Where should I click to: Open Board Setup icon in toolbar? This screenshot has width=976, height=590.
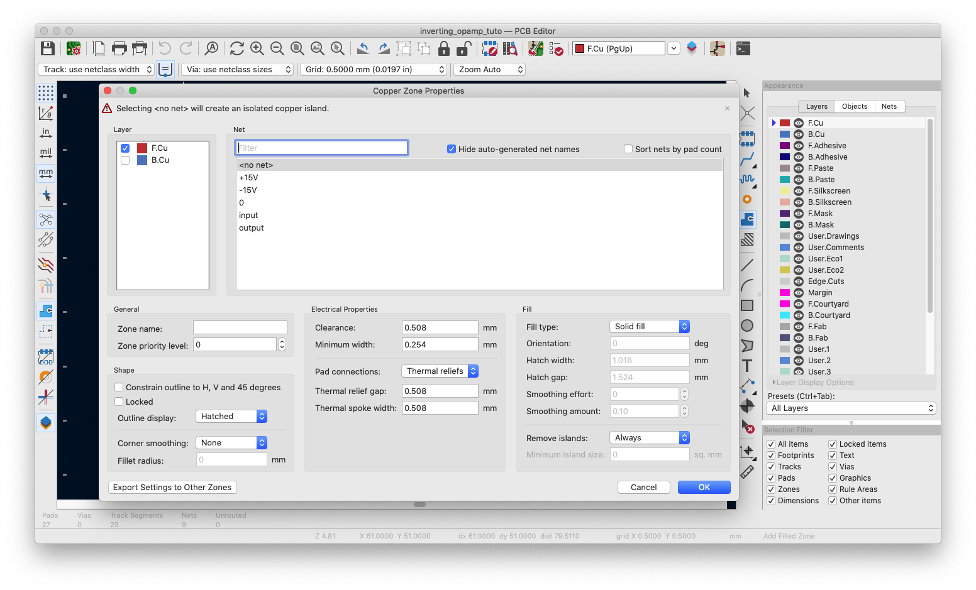click(74, 48)
